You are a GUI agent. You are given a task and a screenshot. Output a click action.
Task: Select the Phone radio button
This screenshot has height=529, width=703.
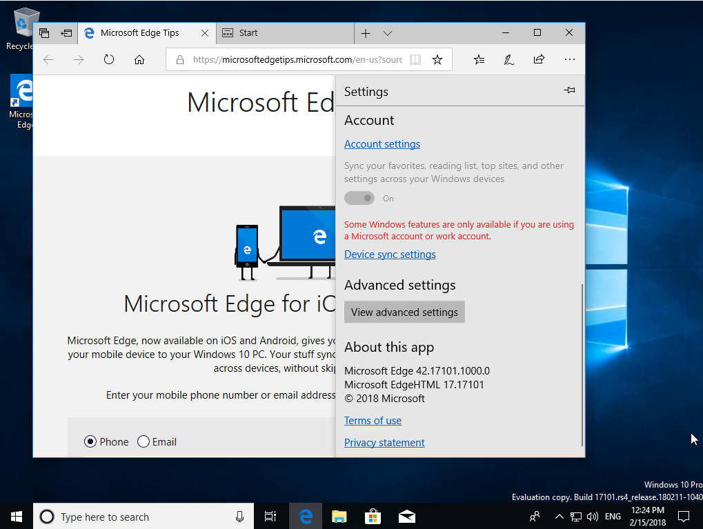click(90, 441)
